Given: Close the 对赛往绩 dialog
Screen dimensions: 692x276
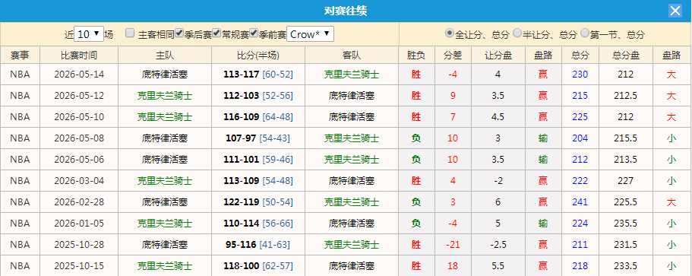Looking at the screenshot, I should [x=675, y=11].
